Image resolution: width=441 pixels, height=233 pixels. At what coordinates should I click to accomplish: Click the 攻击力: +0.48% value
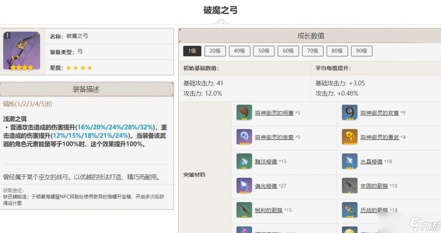337,93
